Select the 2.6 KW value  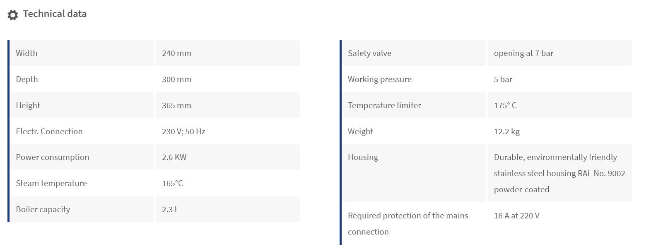(174, 157)
